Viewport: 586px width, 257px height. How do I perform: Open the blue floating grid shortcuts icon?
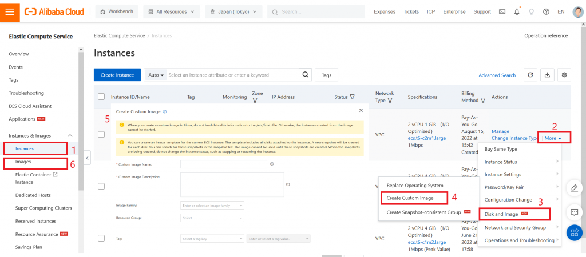pyautogui.click(x=575, y=233)
